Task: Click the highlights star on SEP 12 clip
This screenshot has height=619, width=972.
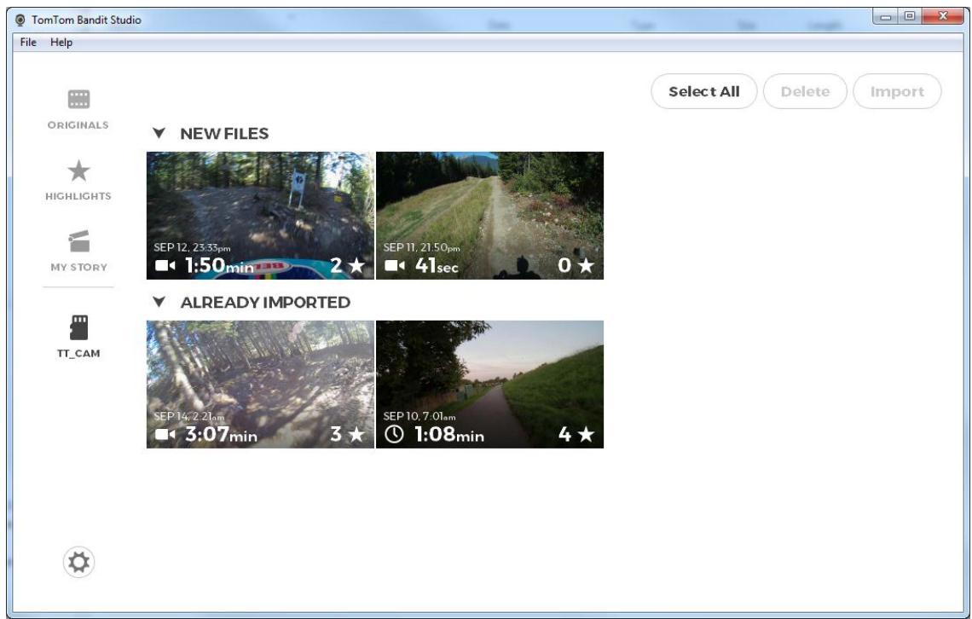Action: [x=356, y=266]
